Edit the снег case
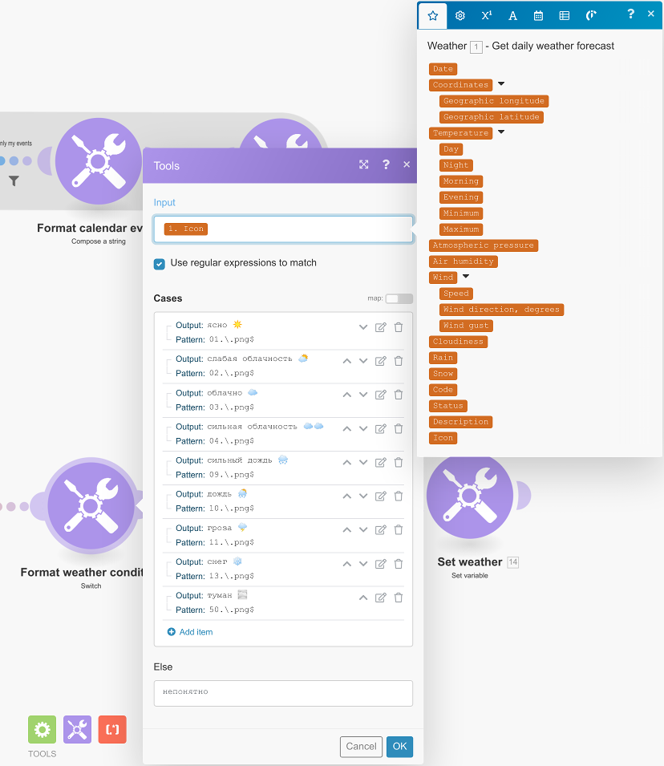 tap(381, 564)
